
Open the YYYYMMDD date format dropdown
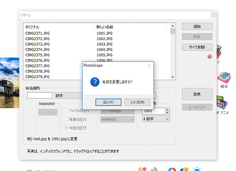(x=118, y=111)
